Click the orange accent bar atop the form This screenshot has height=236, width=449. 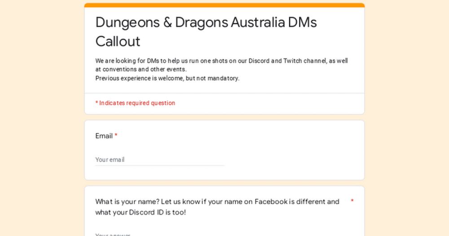coord(224,5)
